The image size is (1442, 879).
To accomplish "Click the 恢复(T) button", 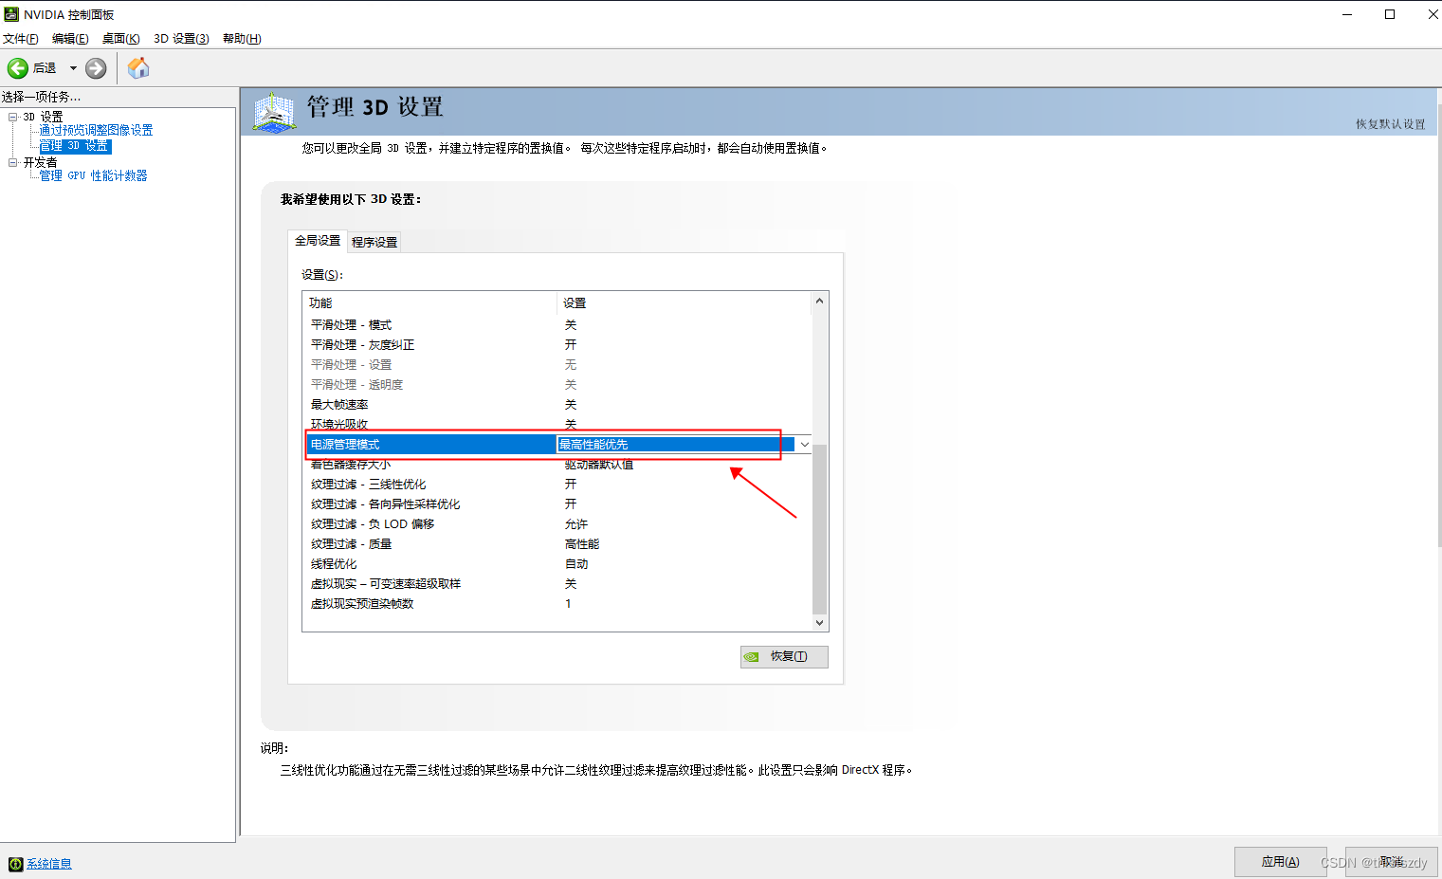I will point(784,657).
